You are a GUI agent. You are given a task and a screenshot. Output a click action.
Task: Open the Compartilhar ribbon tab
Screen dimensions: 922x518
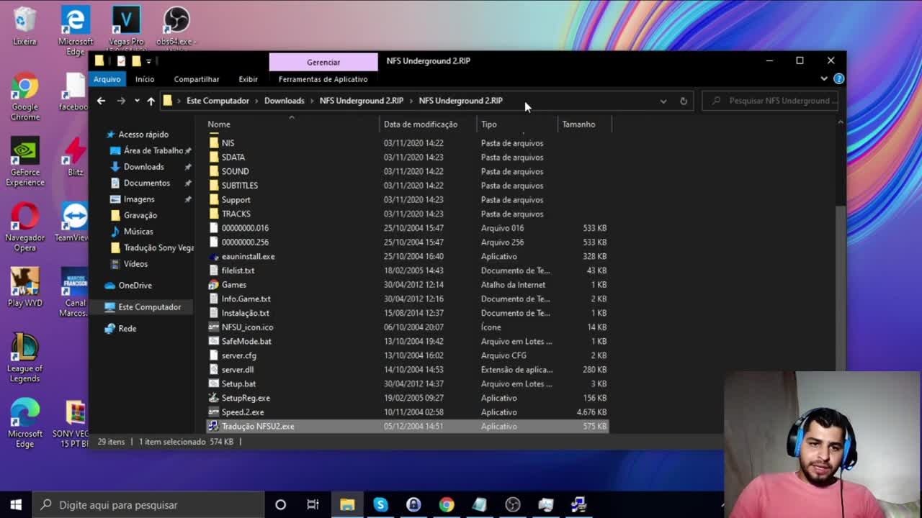coord(197,79)
